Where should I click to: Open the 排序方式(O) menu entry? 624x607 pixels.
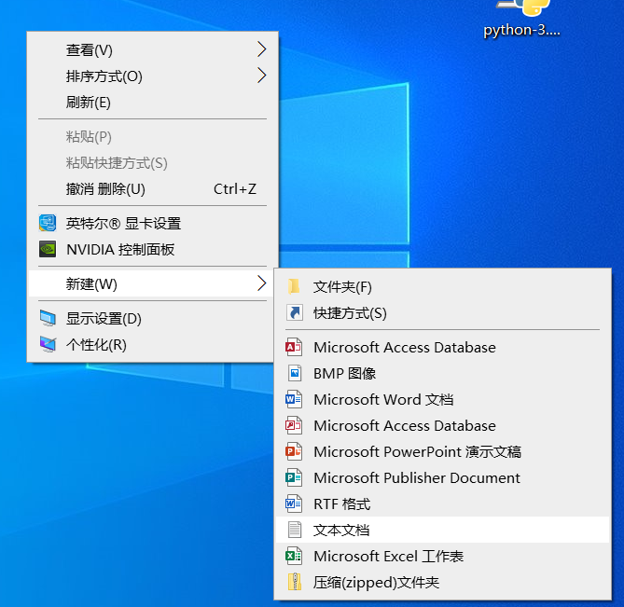point(152,76)
